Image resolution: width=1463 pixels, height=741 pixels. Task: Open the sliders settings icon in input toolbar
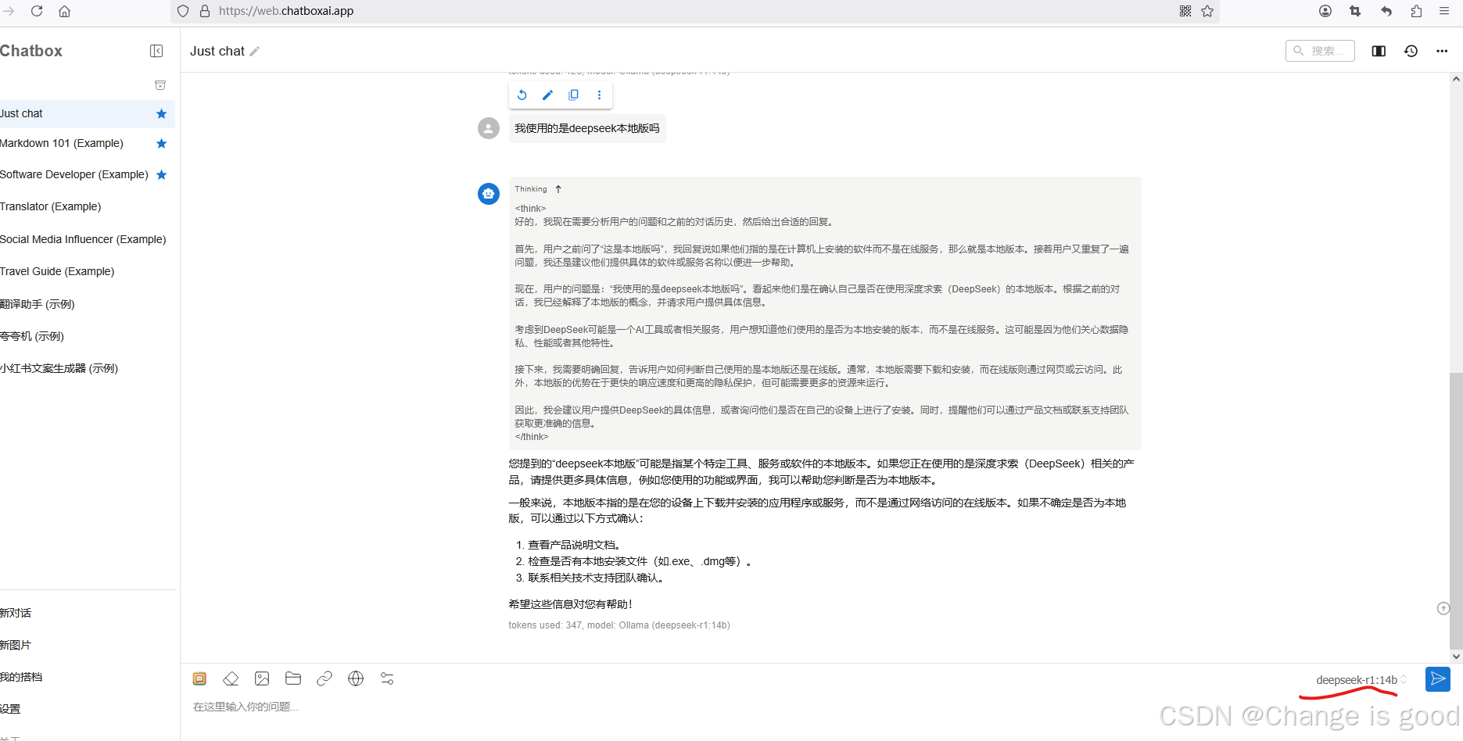387,678
